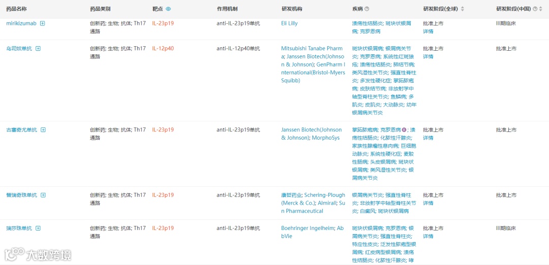
Task: Open 溃疡性结肠炎 in the mirikizumab row
Action: [367, 23]
